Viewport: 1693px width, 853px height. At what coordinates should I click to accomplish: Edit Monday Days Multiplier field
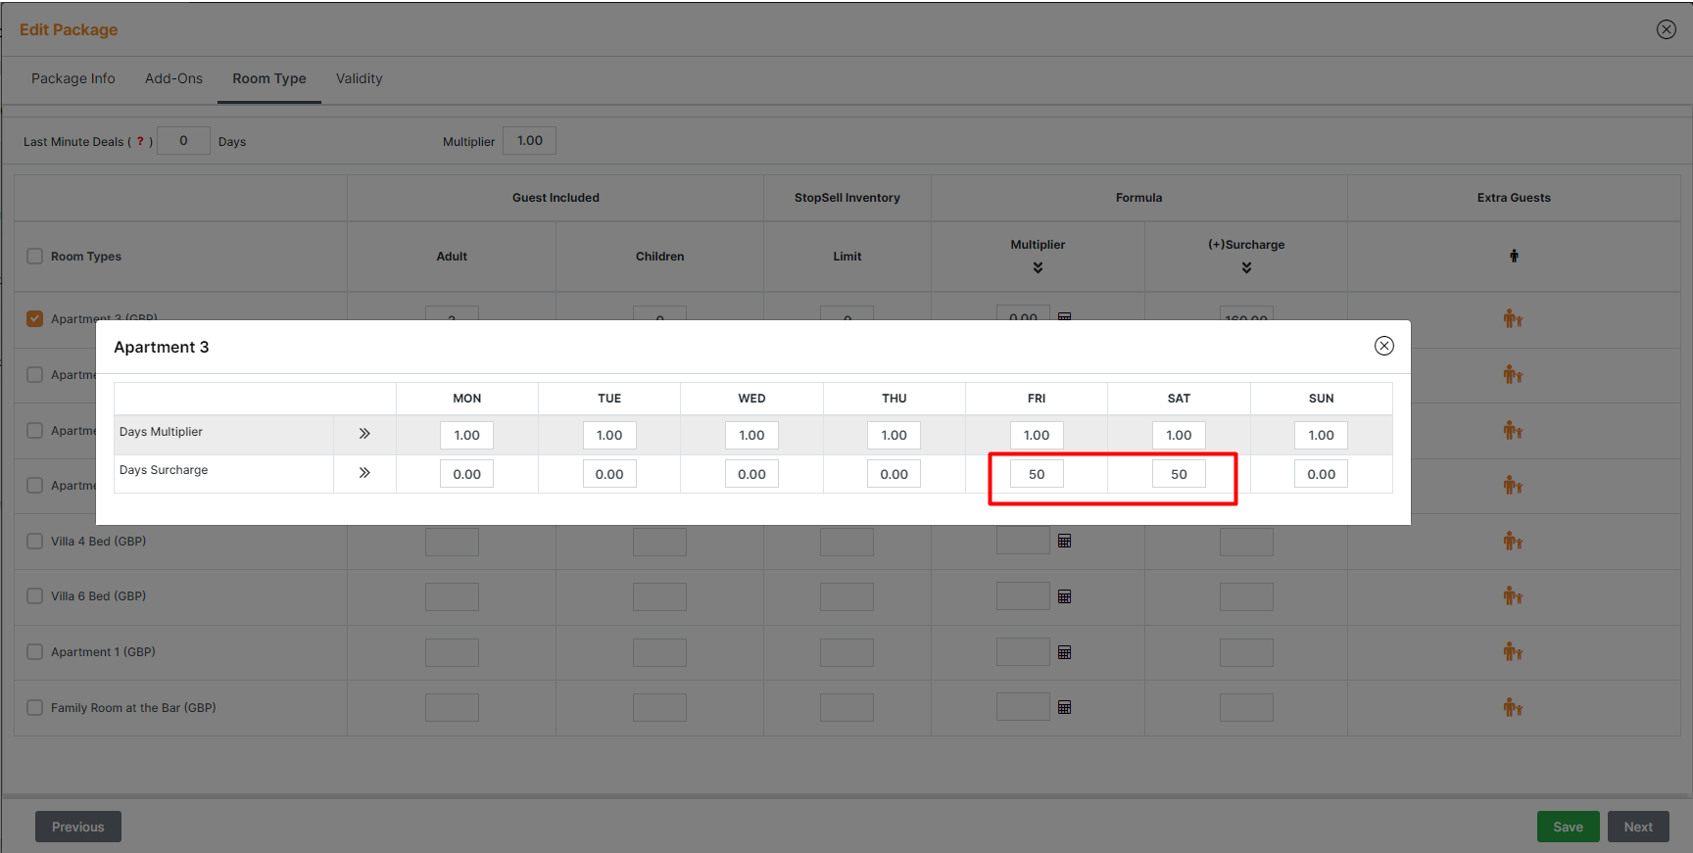[x=466, y=435]
